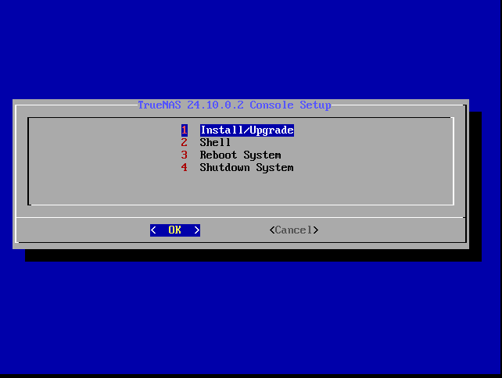Click the right angle bracket of OK
Viewport: 502px width, 378px height.
(197, 230)
